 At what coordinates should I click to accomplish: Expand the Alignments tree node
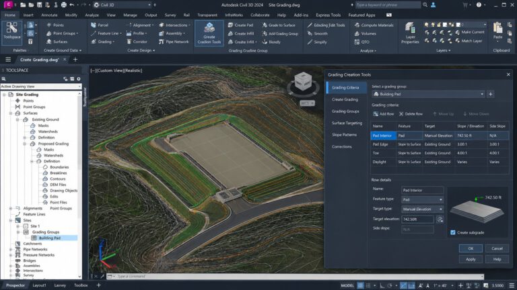coord(11,209)
